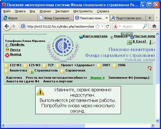Open Реестр листков нетрудоспособности

click(x=56, y=78)
